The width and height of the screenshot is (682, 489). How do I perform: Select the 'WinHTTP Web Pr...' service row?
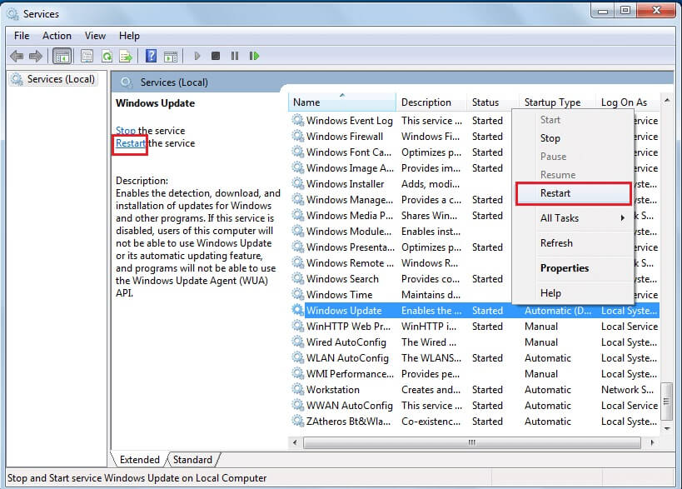[474, 327]
